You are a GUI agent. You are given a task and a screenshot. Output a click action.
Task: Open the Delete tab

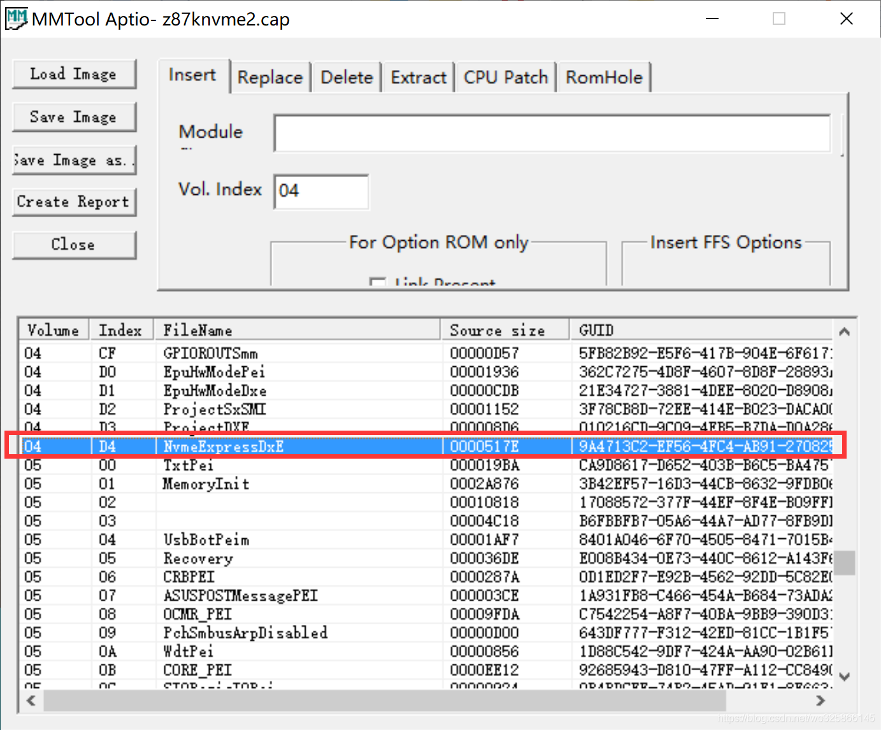click(347, 77)
